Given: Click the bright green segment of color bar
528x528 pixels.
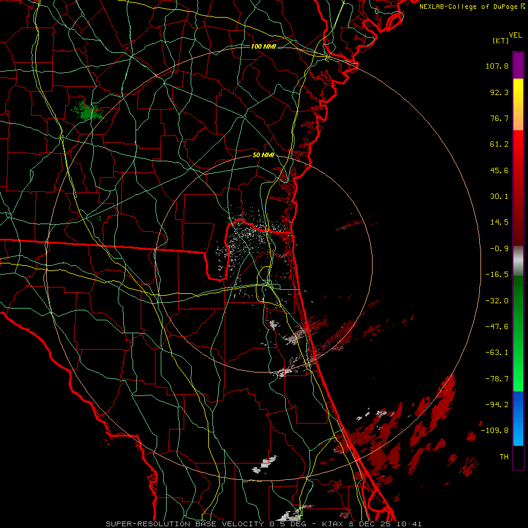Looking at the screenshot, I should pos(518,333).
